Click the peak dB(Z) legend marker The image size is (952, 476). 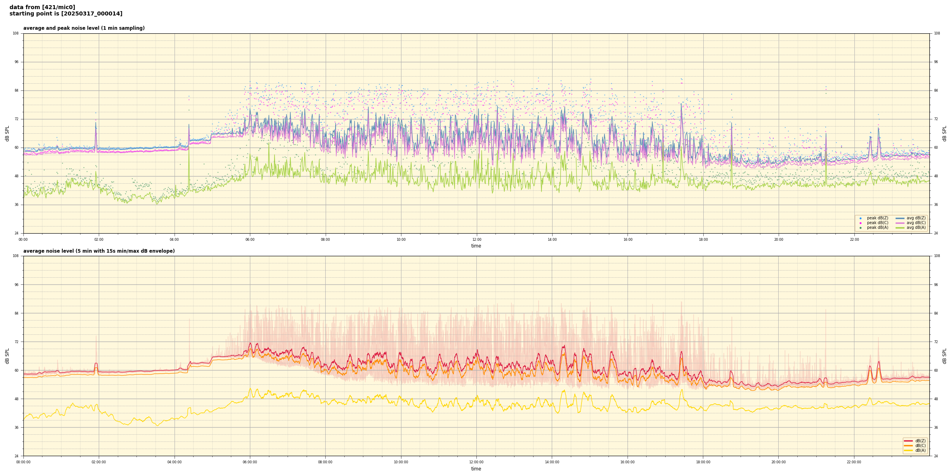(x=860, y=218)
